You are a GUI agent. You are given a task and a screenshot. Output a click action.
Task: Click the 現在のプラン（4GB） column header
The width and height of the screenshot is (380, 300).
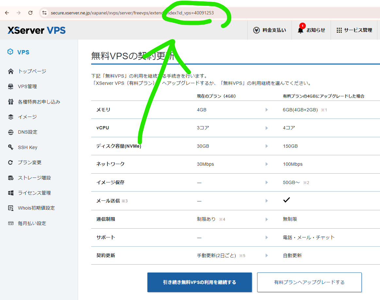(216, 96)
